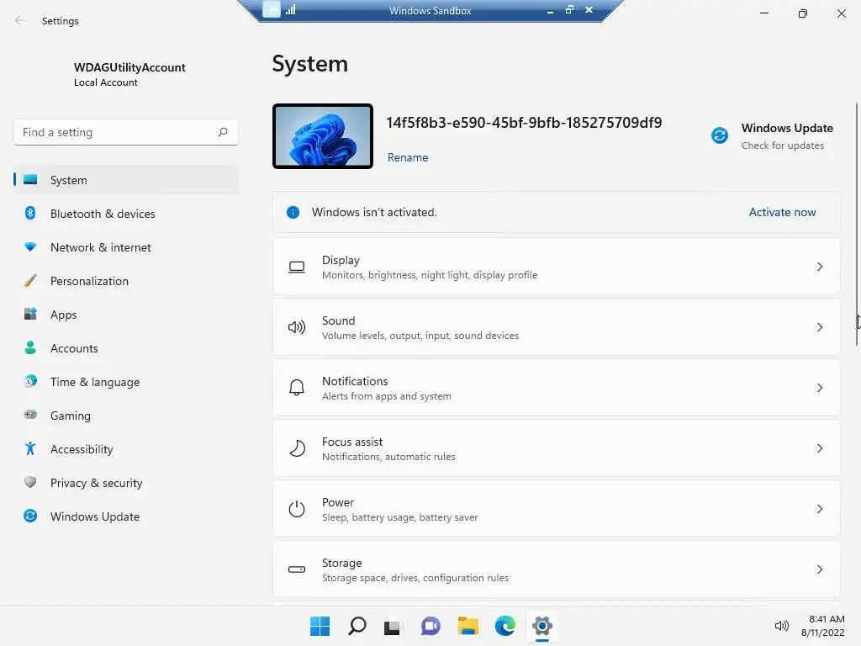This screenshot has width=861, height=646.
Task: Click the Focus assist moon icon
Action: point(297,448)
